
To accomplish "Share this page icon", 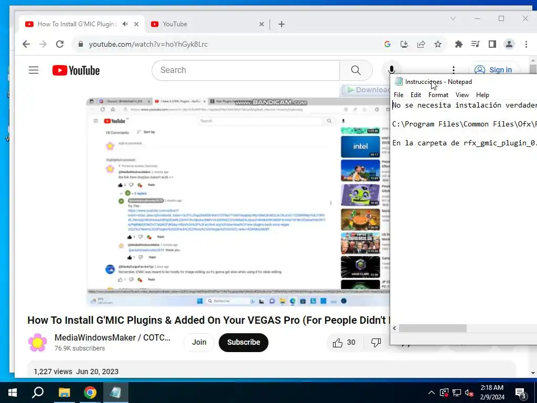I will point(421,44).
